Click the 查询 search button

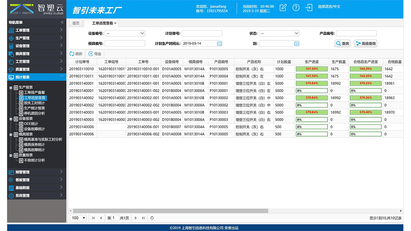click(x=342, y=44)
